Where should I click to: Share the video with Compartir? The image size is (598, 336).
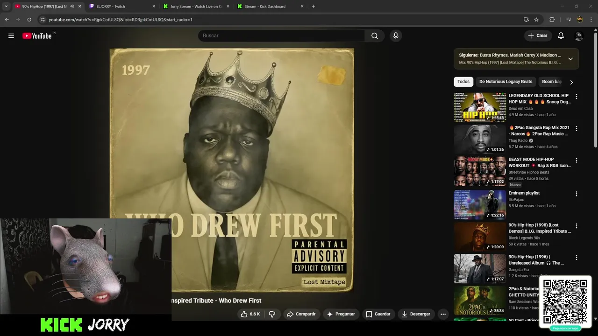(x=301, y=314)
